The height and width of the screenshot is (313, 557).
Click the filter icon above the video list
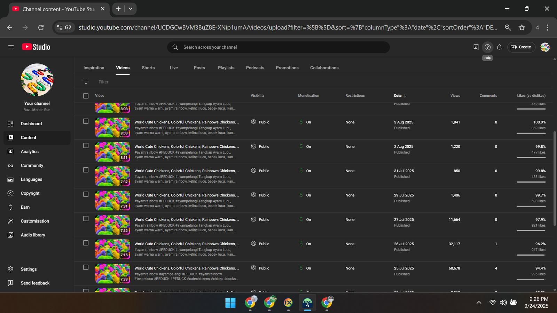[x=86, y=82]
